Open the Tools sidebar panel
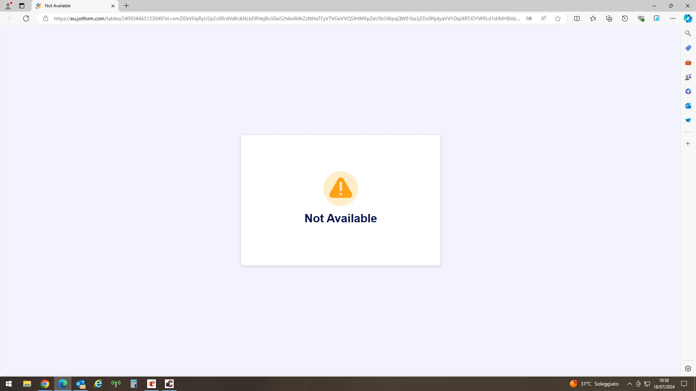Viewport: 696px width, 391px height. point(688,62)
